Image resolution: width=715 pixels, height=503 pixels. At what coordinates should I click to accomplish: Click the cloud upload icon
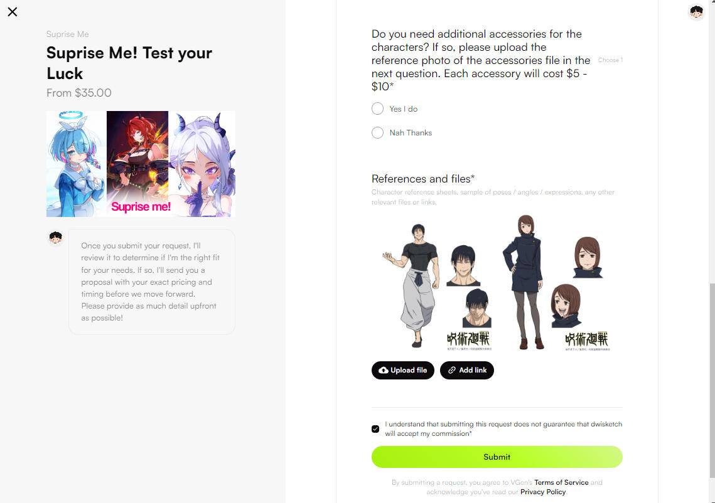point(384,370)
